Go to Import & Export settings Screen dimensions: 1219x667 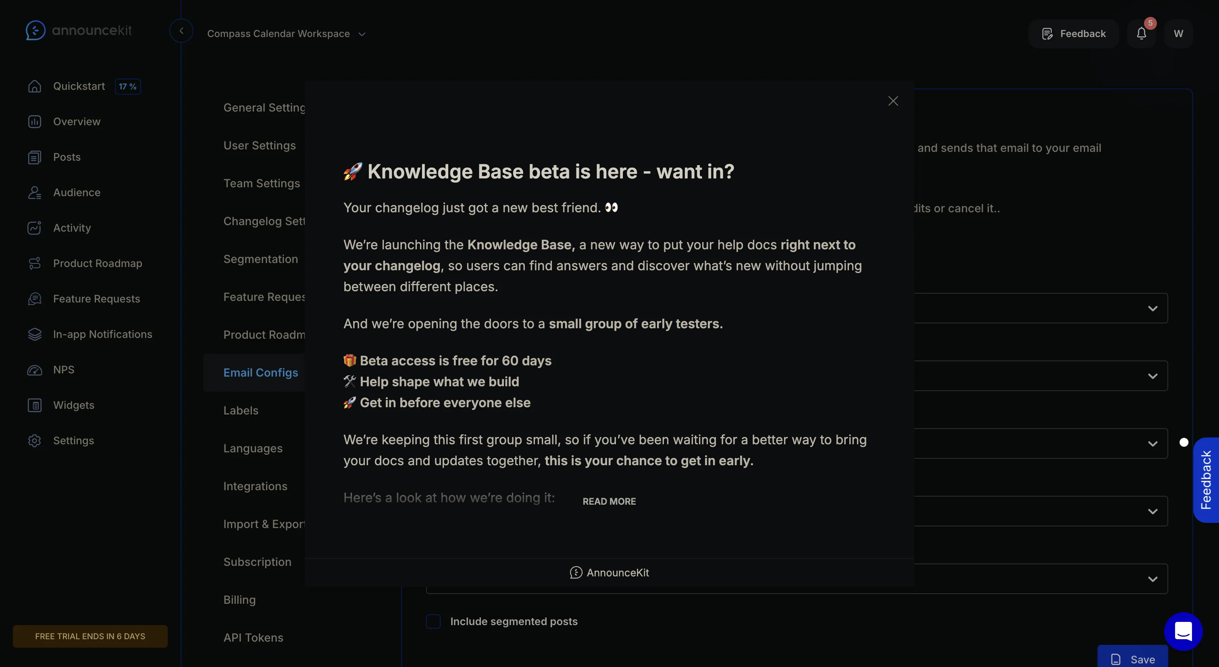pos(264,524)
